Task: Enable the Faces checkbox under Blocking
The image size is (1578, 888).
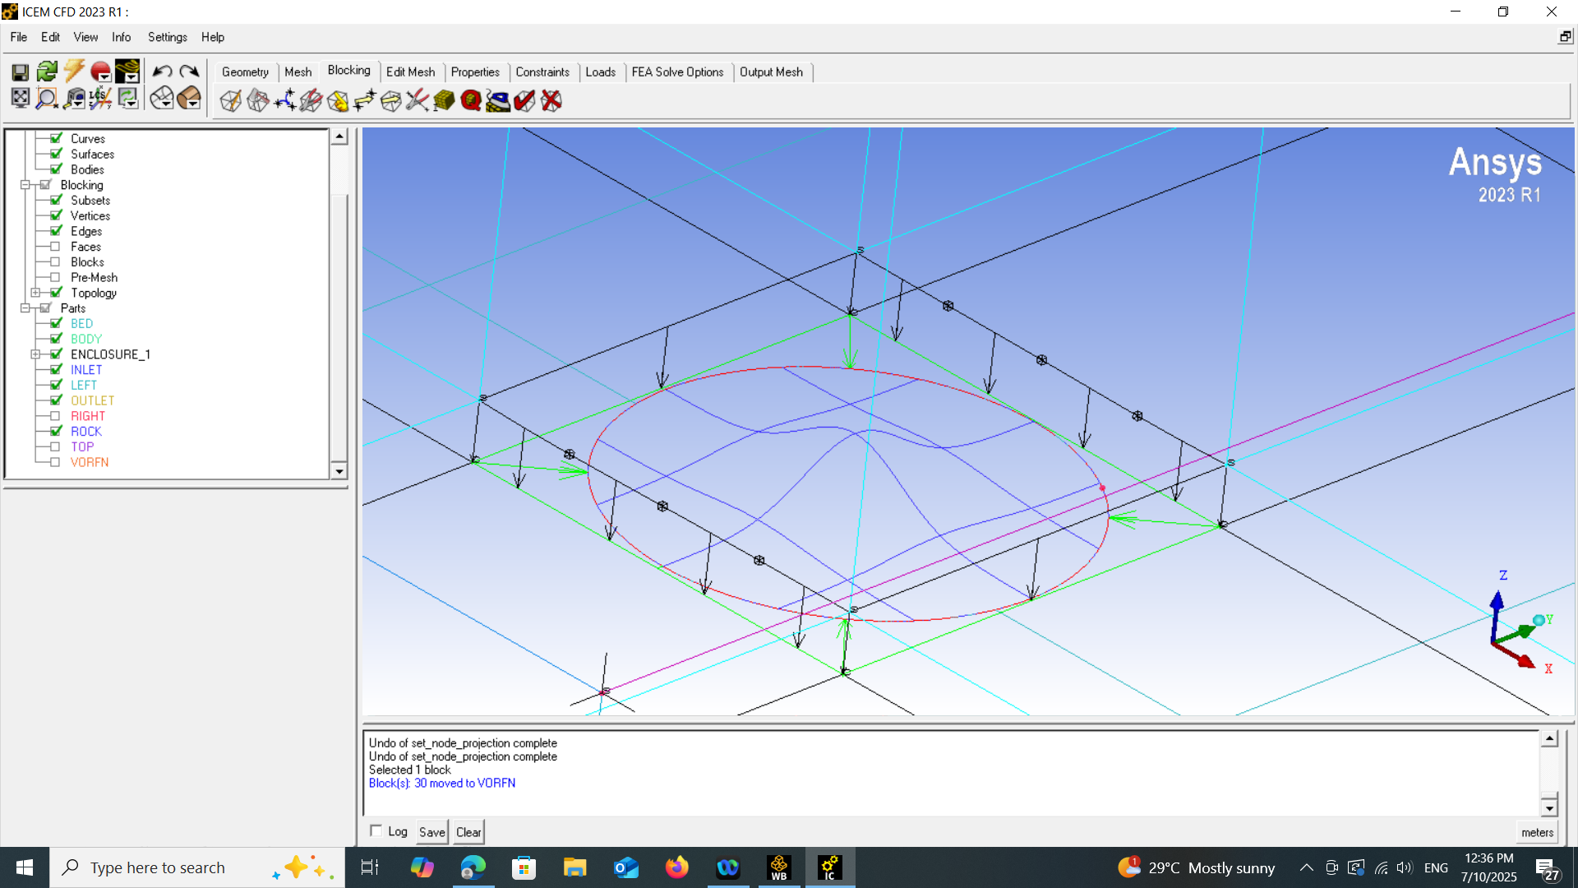Action: tap(55, 247)
